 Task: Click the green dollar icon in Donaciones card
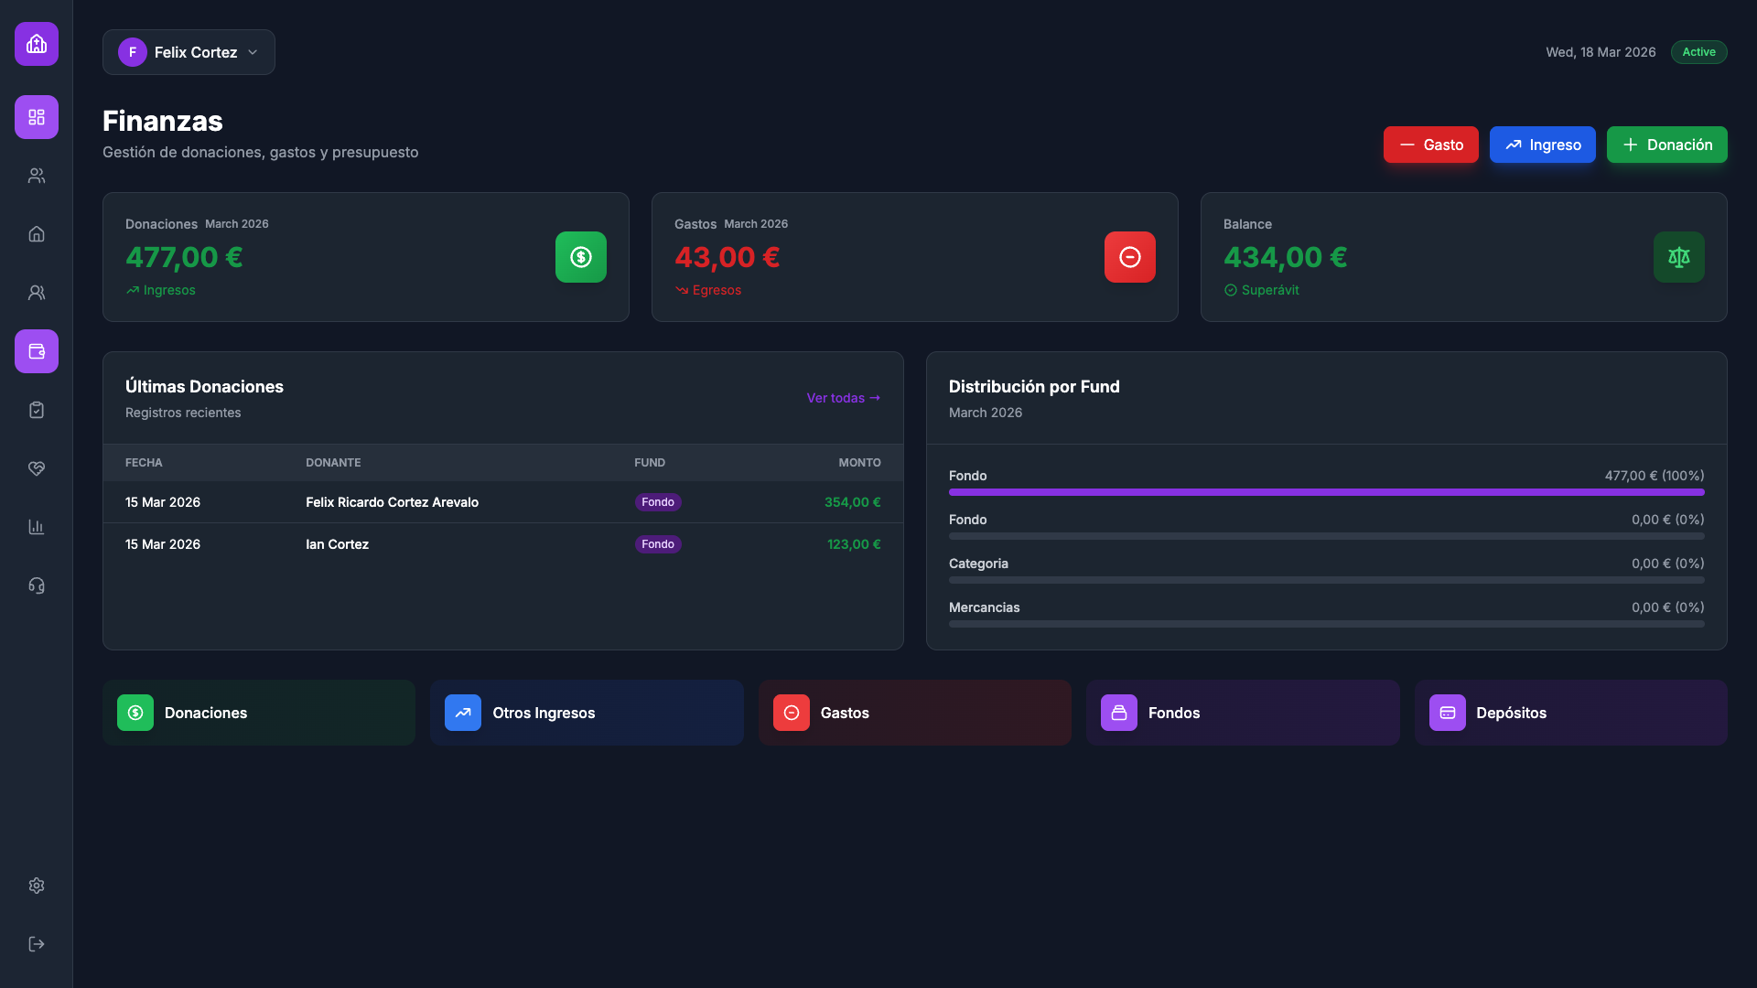pyautogui.click(x=580, y=257)
